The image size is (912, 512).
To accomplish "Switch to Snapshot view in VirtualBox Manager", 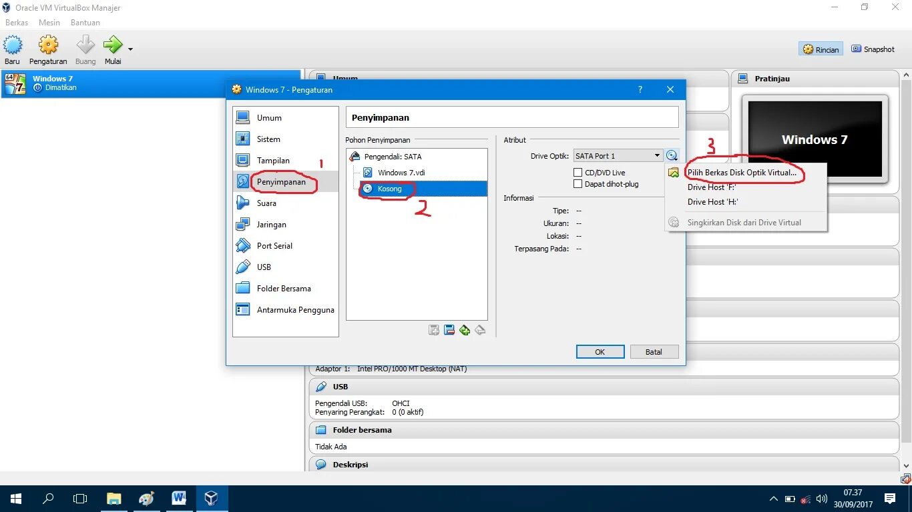I will 873,49.
